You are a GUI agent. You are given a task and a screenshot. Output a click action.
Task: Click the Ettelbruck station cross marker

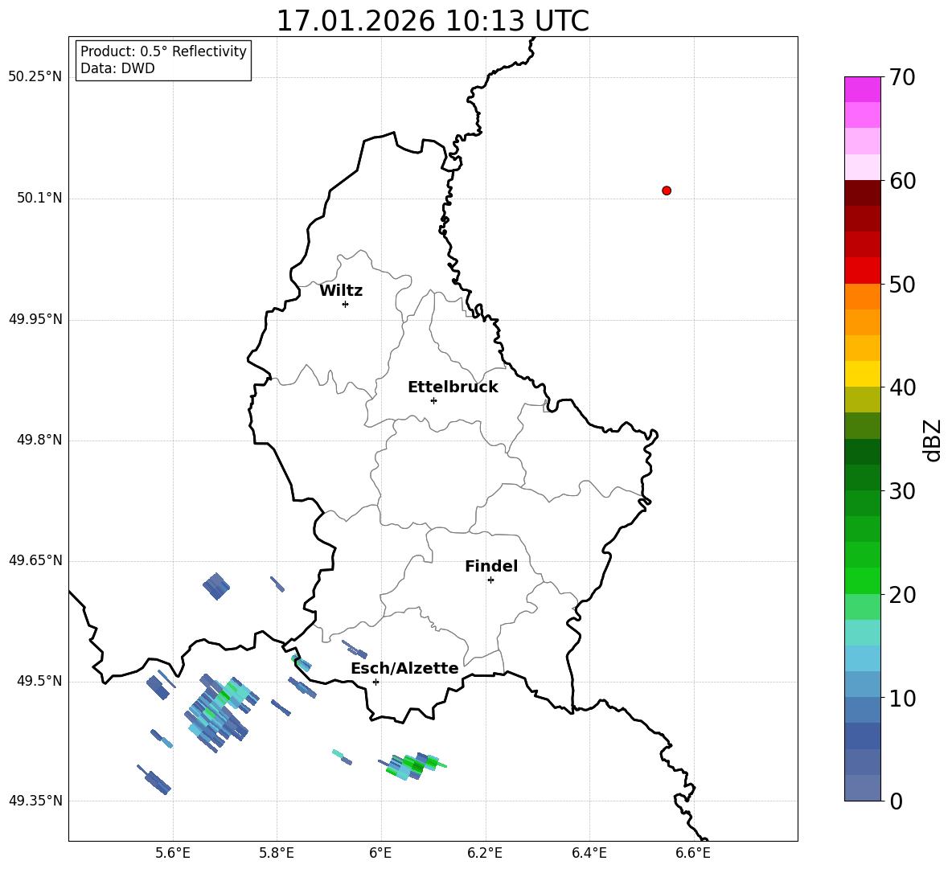pos(433,400)
